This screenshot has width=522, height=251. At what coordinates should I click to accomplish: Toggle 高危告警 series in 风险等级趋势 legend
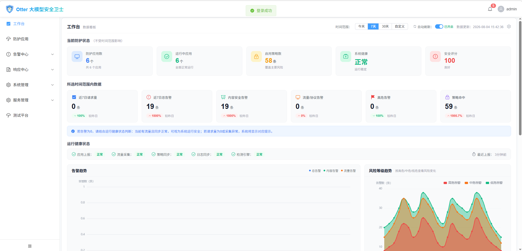[x=452, y=183]
